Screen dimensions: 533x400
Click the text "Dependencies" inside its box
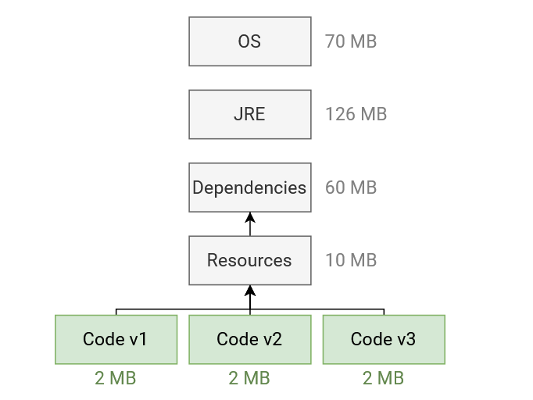coord(249,188)
